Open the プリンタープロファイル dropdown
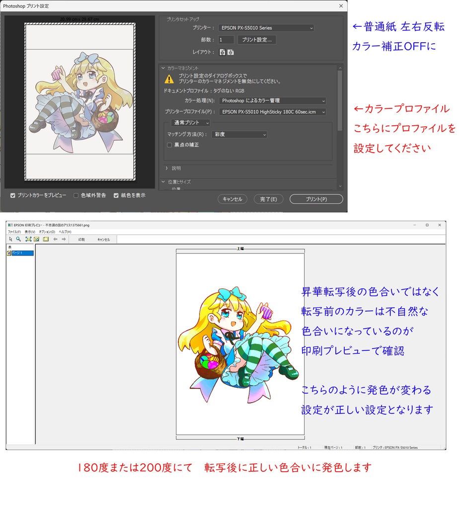 tap(273, 112)
